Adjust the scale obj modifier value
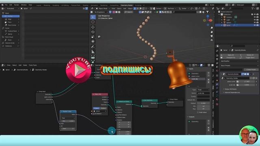260x146 pixels. (x=247, y=85)
